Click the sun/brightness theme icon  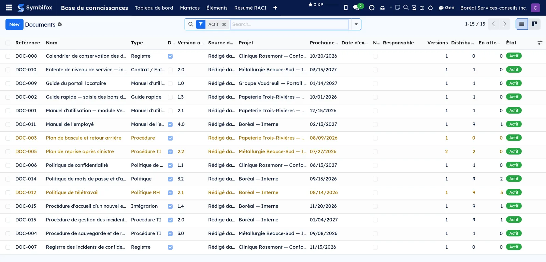coord(431,8)
